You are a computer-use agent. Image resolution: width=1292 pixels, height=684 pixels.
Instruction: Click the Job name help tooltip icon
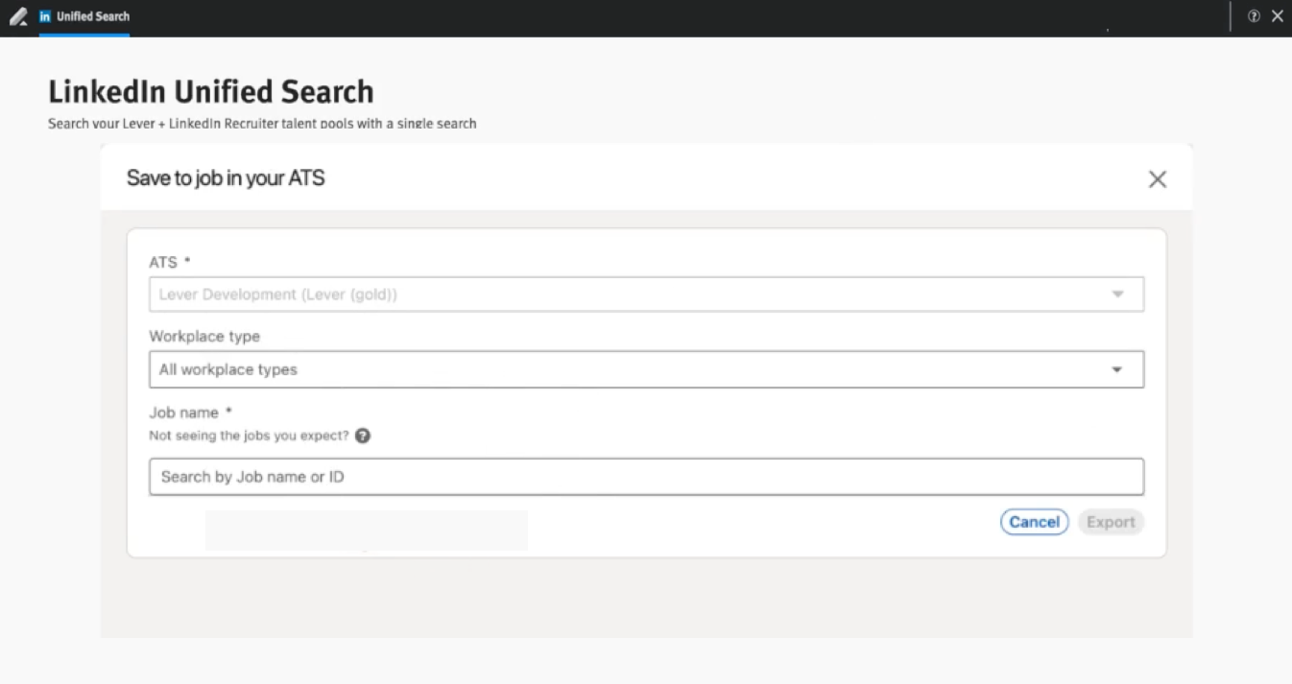363,436
